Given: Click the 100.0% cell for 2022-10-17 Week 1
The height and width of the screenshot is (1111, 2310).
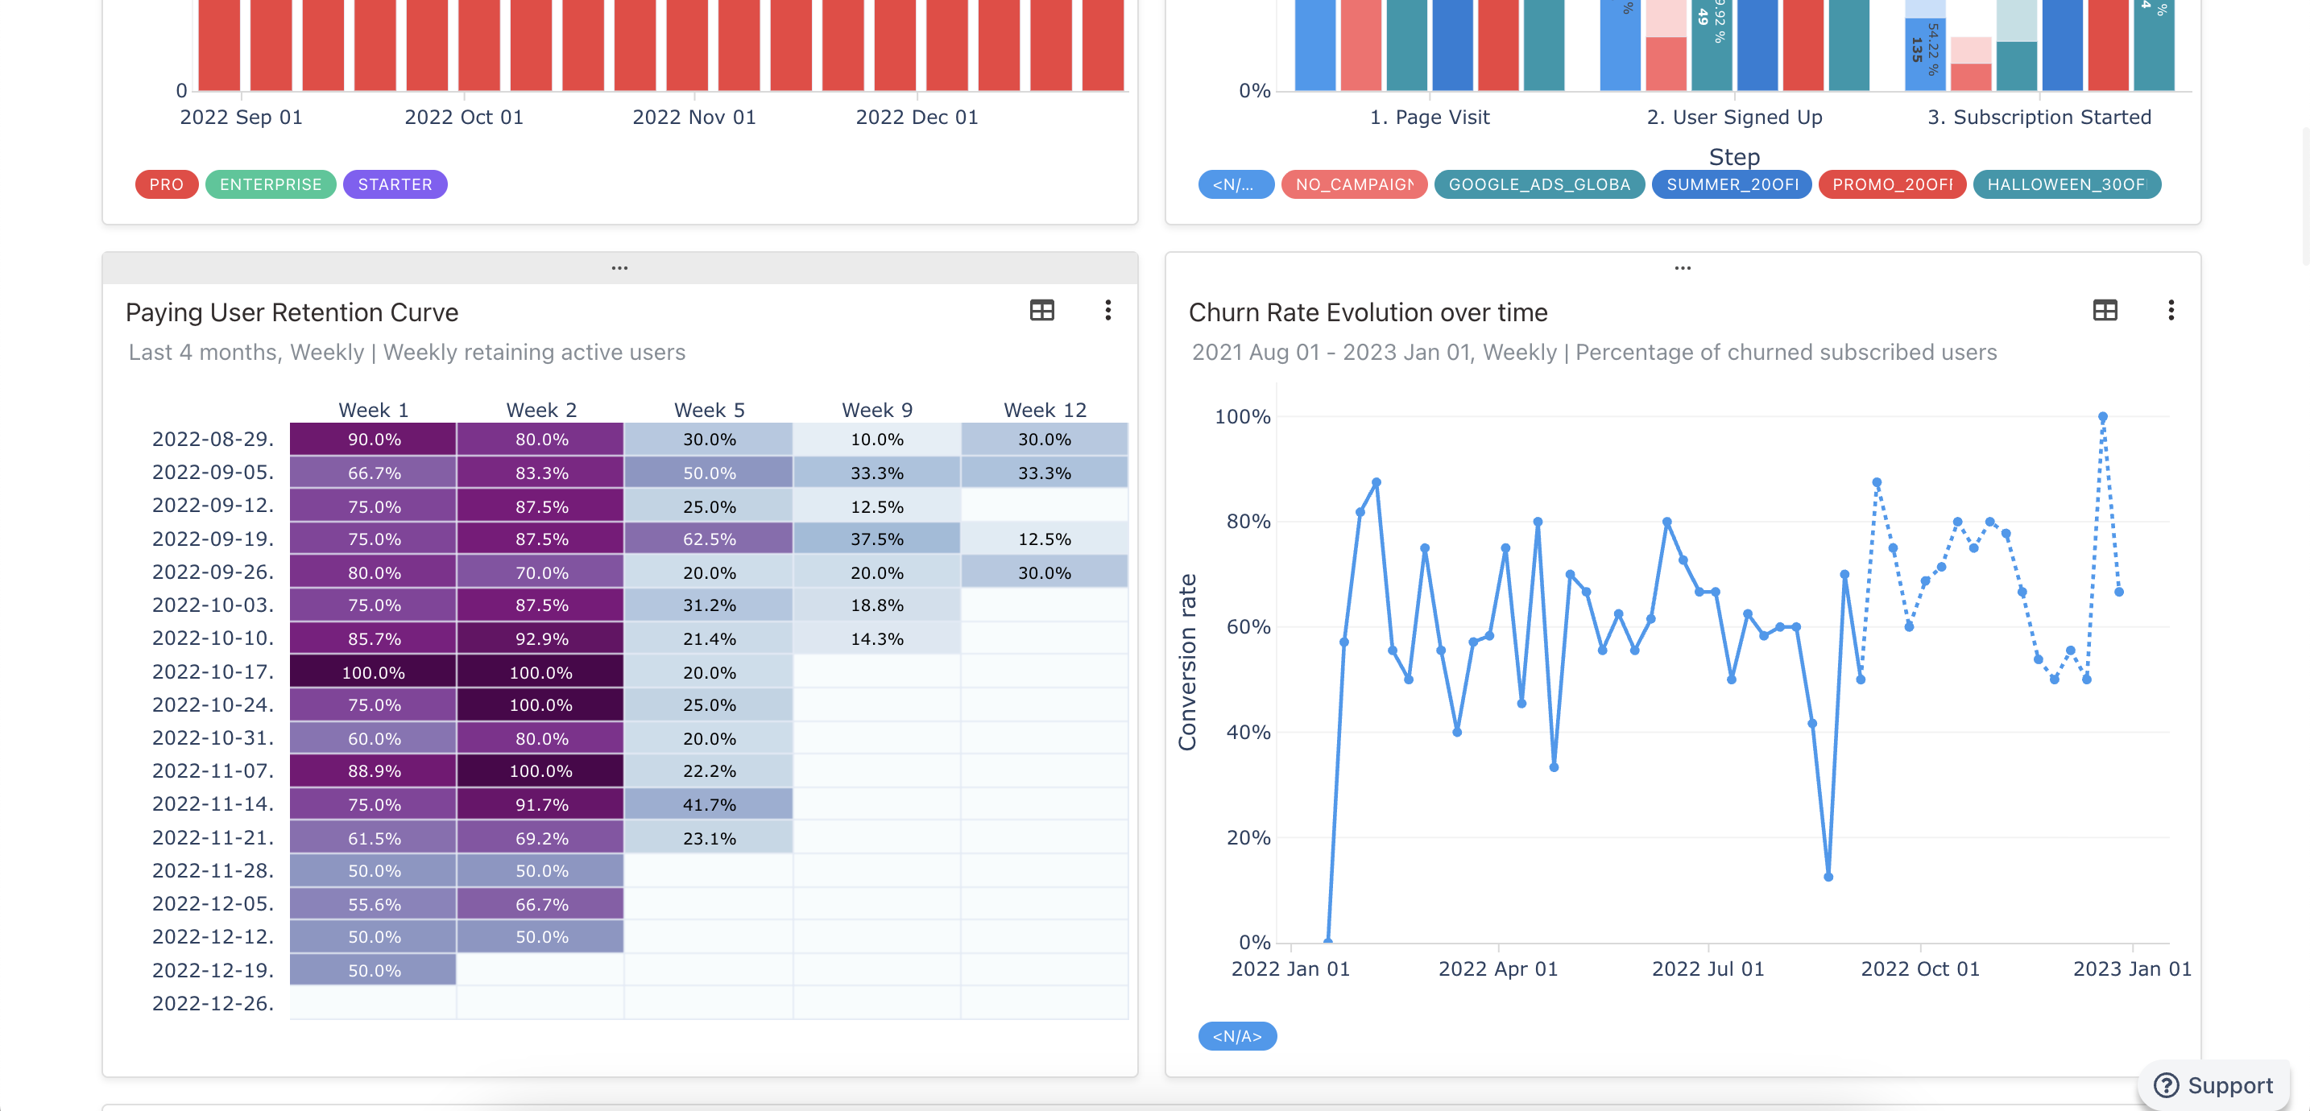Looking at the screenshot, I should (x=373, y=672).
